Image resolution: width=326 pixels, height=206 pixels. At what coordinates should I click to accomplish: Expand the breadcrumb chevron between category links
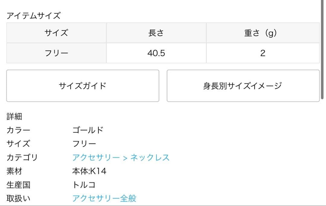(124, 158)
